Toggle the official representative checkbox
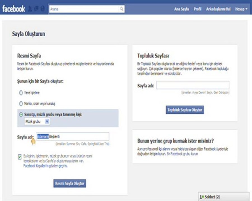Viewport: 252px width, 201px height. pos(20,157)
